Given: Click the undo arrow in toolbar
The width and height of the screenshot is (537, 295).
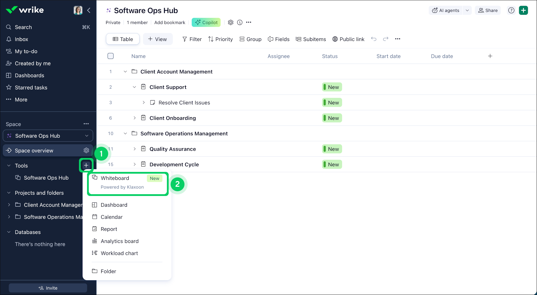Looking at the screenshot, I should [374, 39].
